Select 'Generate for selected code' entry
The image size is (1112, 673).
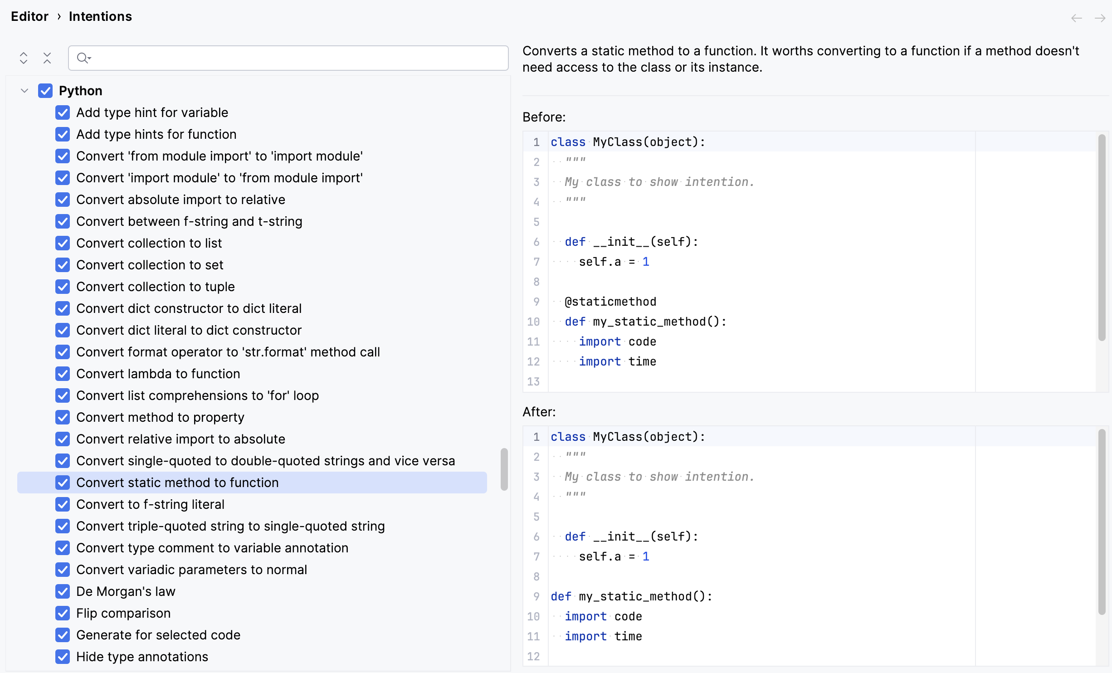coord(158,635)
